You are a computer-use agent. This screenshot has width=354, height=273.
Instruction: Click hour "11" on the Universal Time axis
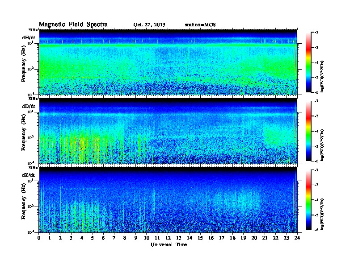(157, 238)
